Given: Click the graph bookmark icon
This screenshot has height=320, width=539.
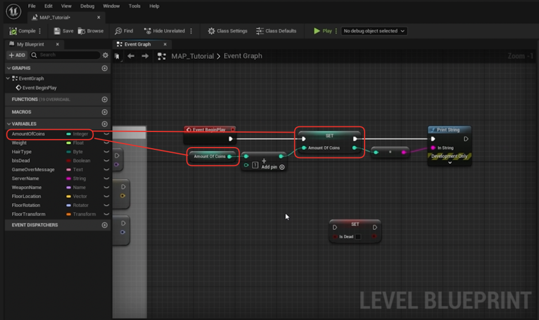Looking at the screenshot, I should click(x=117, y=56).
